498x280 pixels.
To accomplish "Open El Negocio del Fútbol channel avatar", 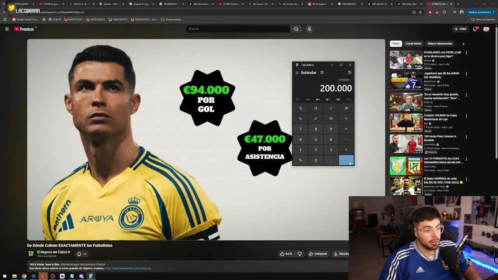I will 31,254.
